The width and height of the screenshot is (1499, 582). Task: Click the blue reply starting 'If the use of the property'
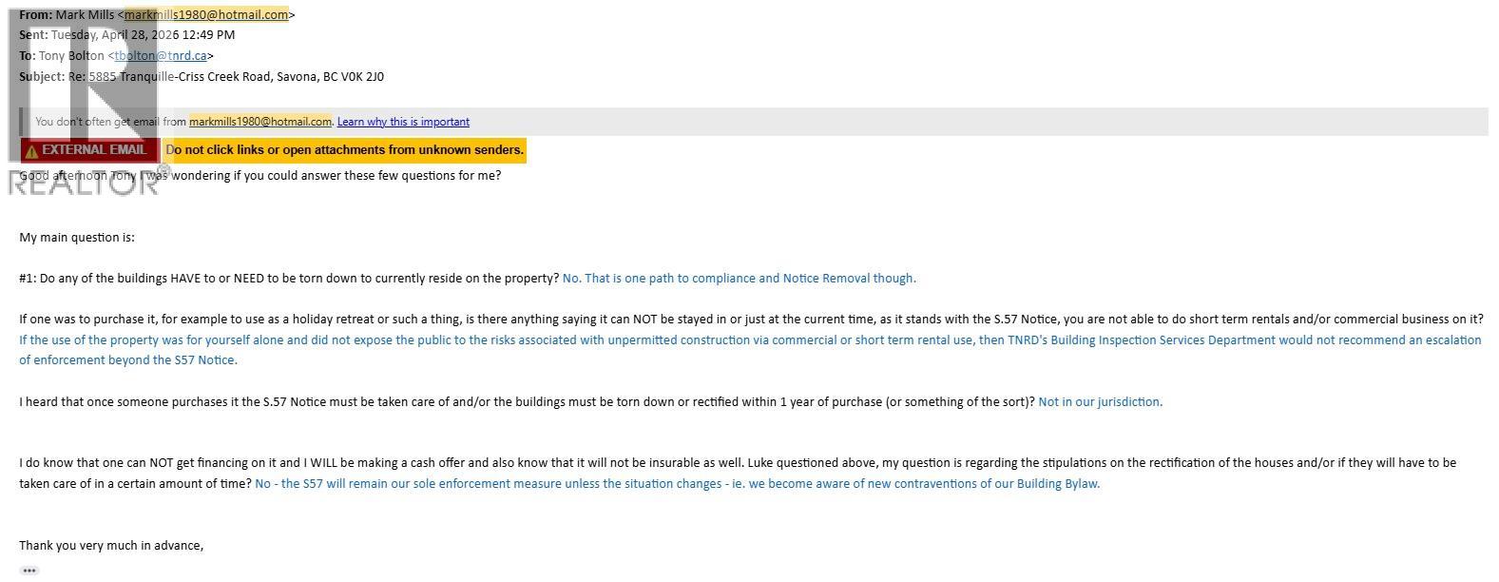click(750, 350)
